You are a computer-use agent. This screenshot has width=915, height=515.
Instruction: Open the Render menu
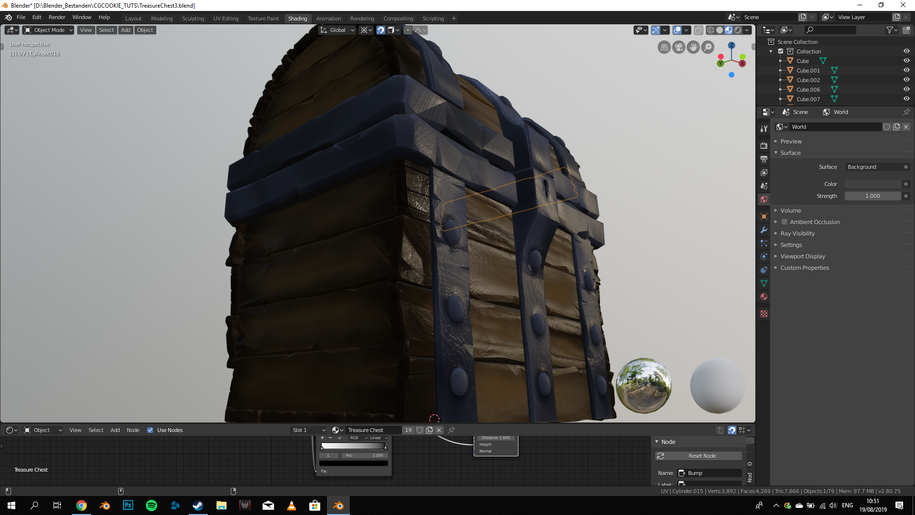tap(57, 17)
